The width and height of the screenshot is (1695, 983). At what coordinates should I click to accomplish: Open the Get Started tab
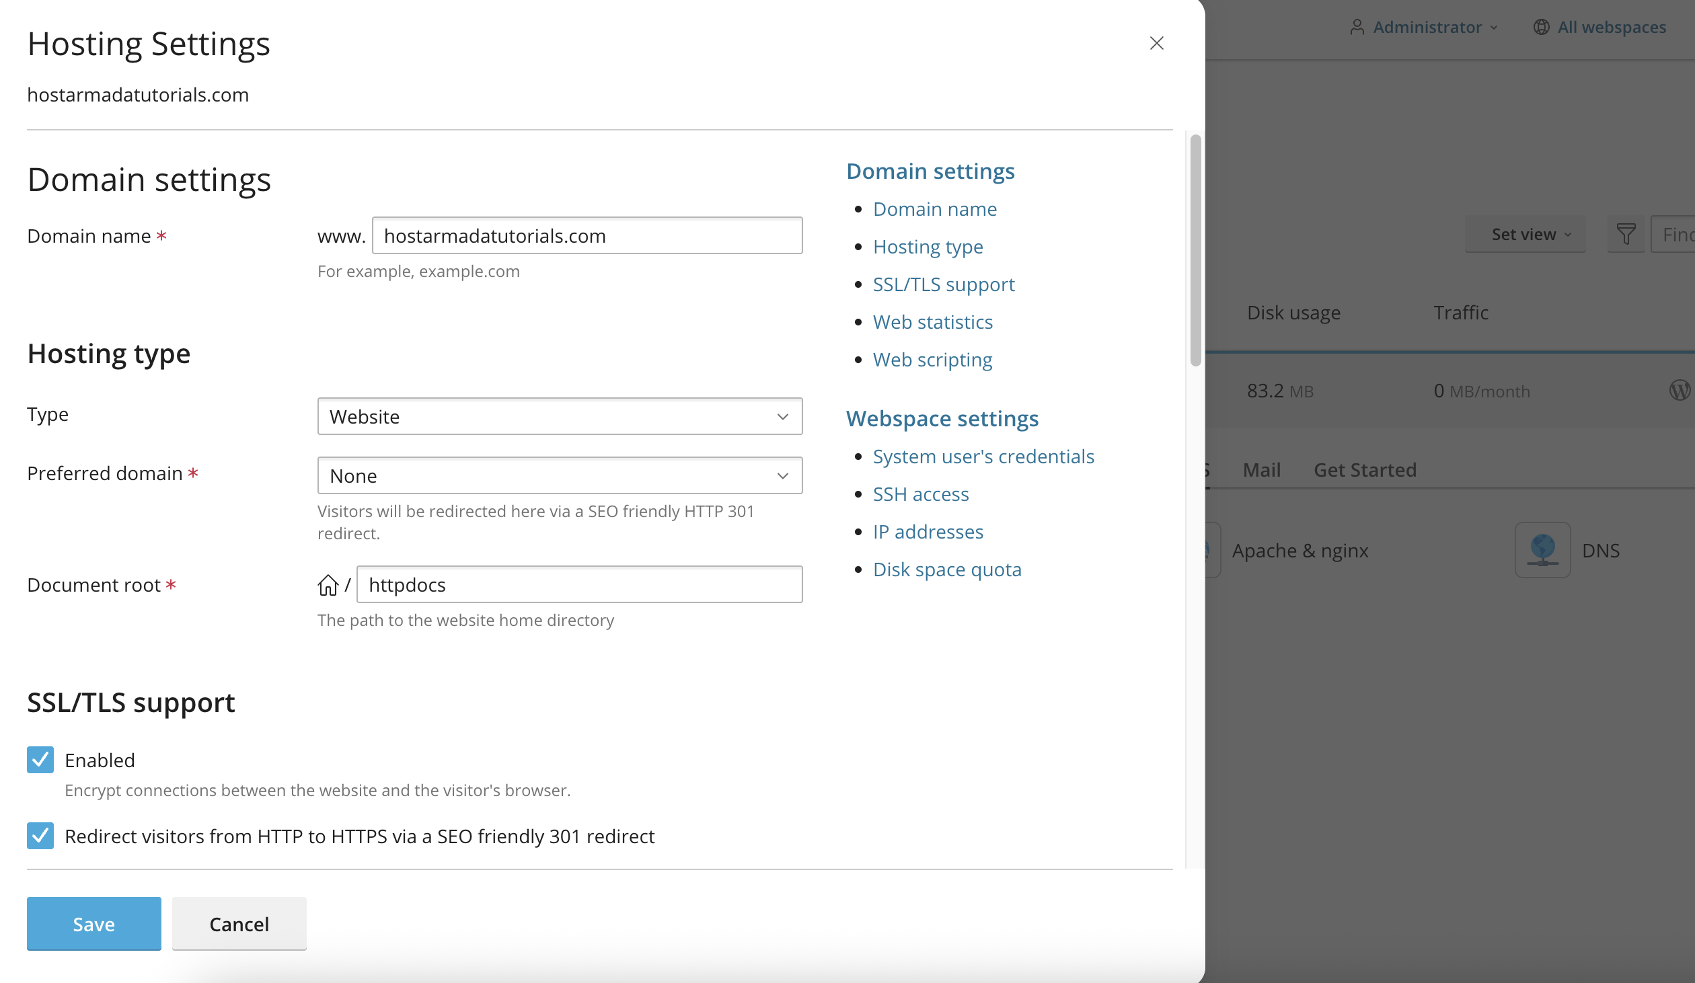[x=1365, y=469]
